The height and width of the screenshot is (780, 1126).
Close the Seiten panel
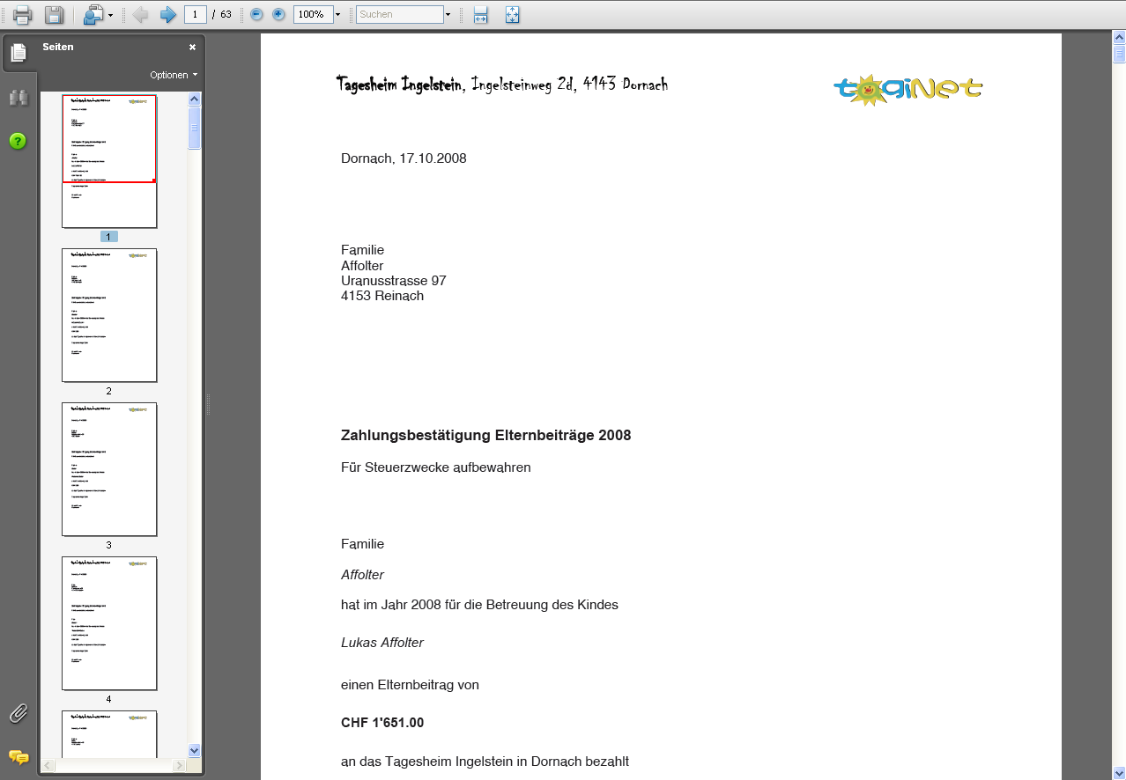click(192, 48)
